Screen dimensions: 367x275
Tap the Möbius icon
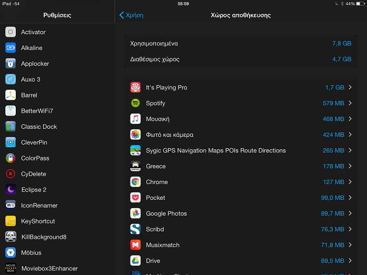click(11, 252)
